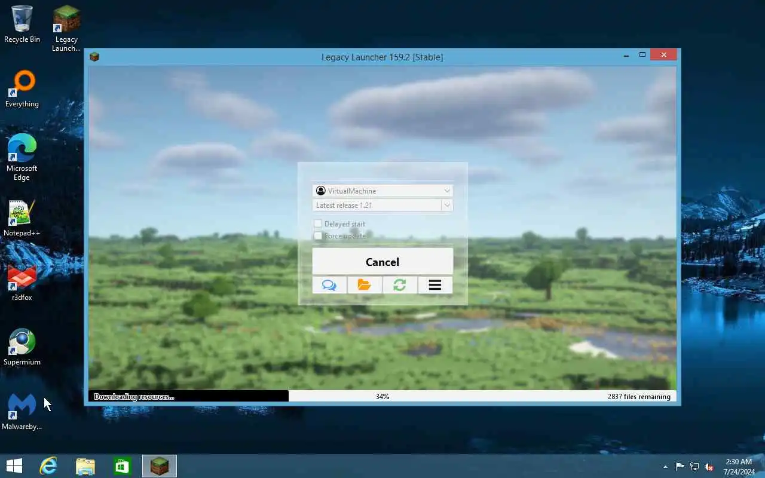This screenshot has width=765, height=478.
Task: Open the network tray icon
Action: [x=694, y=467]
